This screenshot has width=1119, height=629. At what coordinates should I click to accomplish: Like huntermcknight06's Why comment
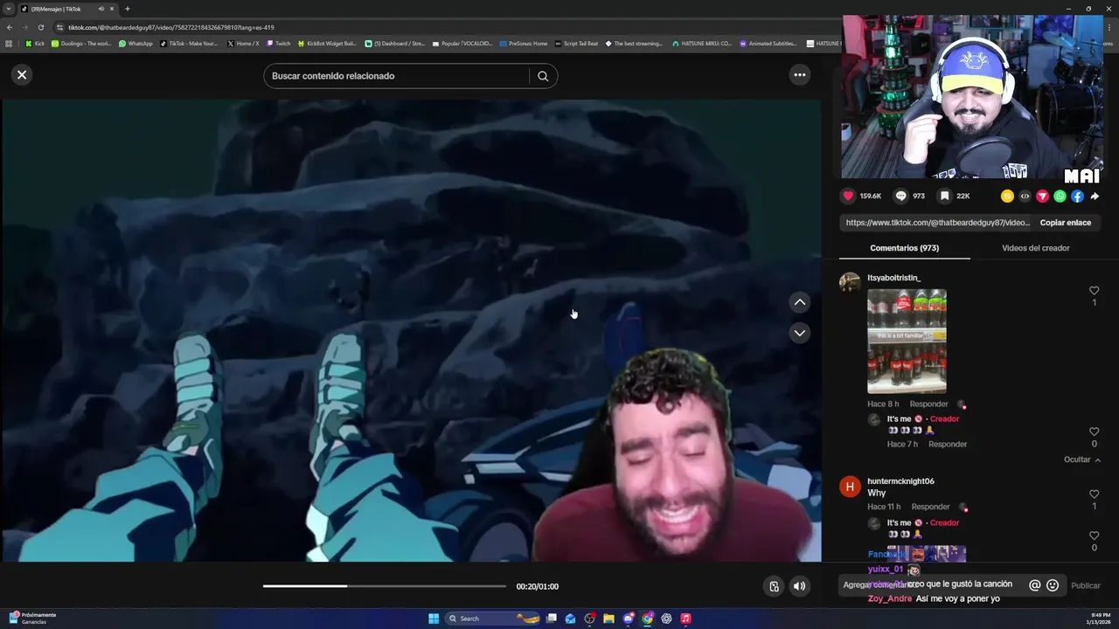pos(1094,494)
